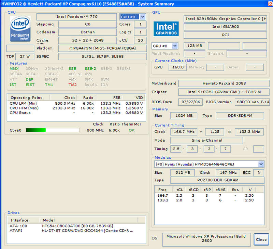The height and width of the screenshot is (249, 273).
Task: Select the ATA-100 HTS541080G9AT00 drive row
Action: [x=76, y=226]
